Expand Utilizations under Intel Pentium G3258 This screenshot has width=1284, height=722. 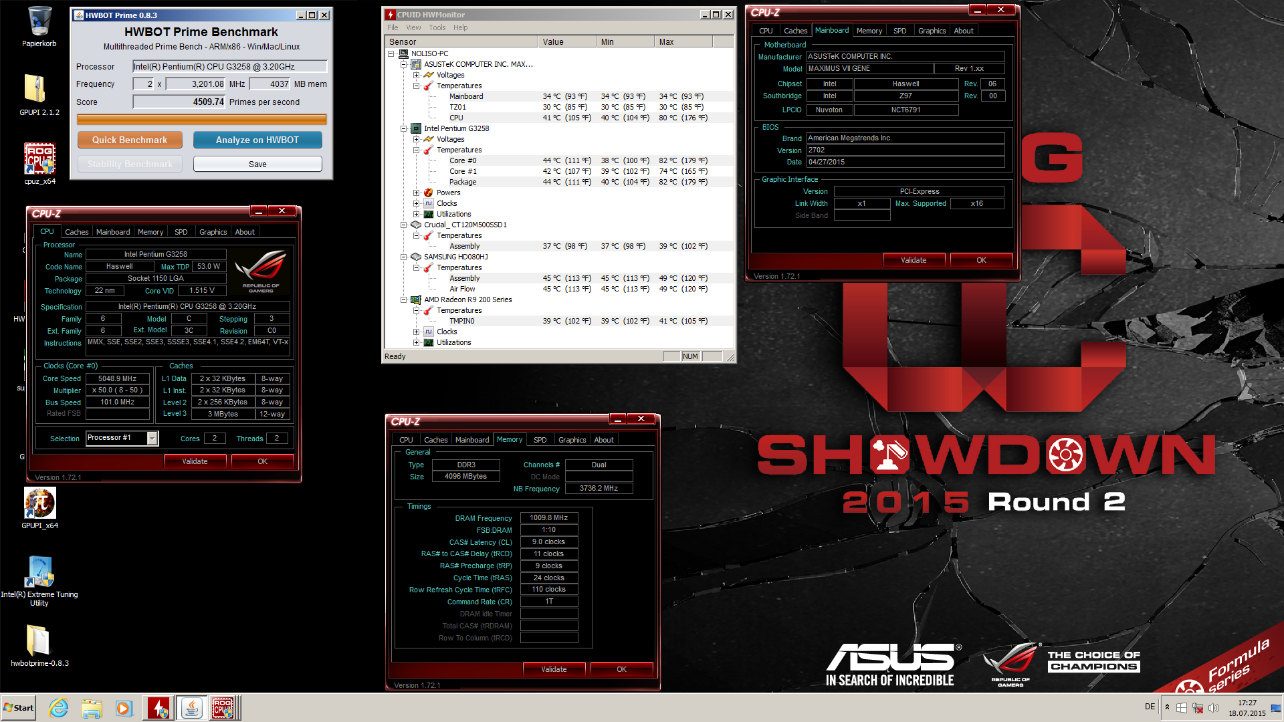pyautogui.click(x=417, y=214)
